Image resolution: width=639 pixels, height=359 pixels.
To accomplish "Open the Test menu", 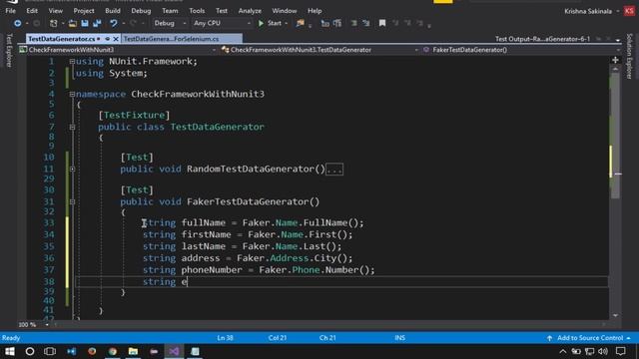I will click(222, 11).
